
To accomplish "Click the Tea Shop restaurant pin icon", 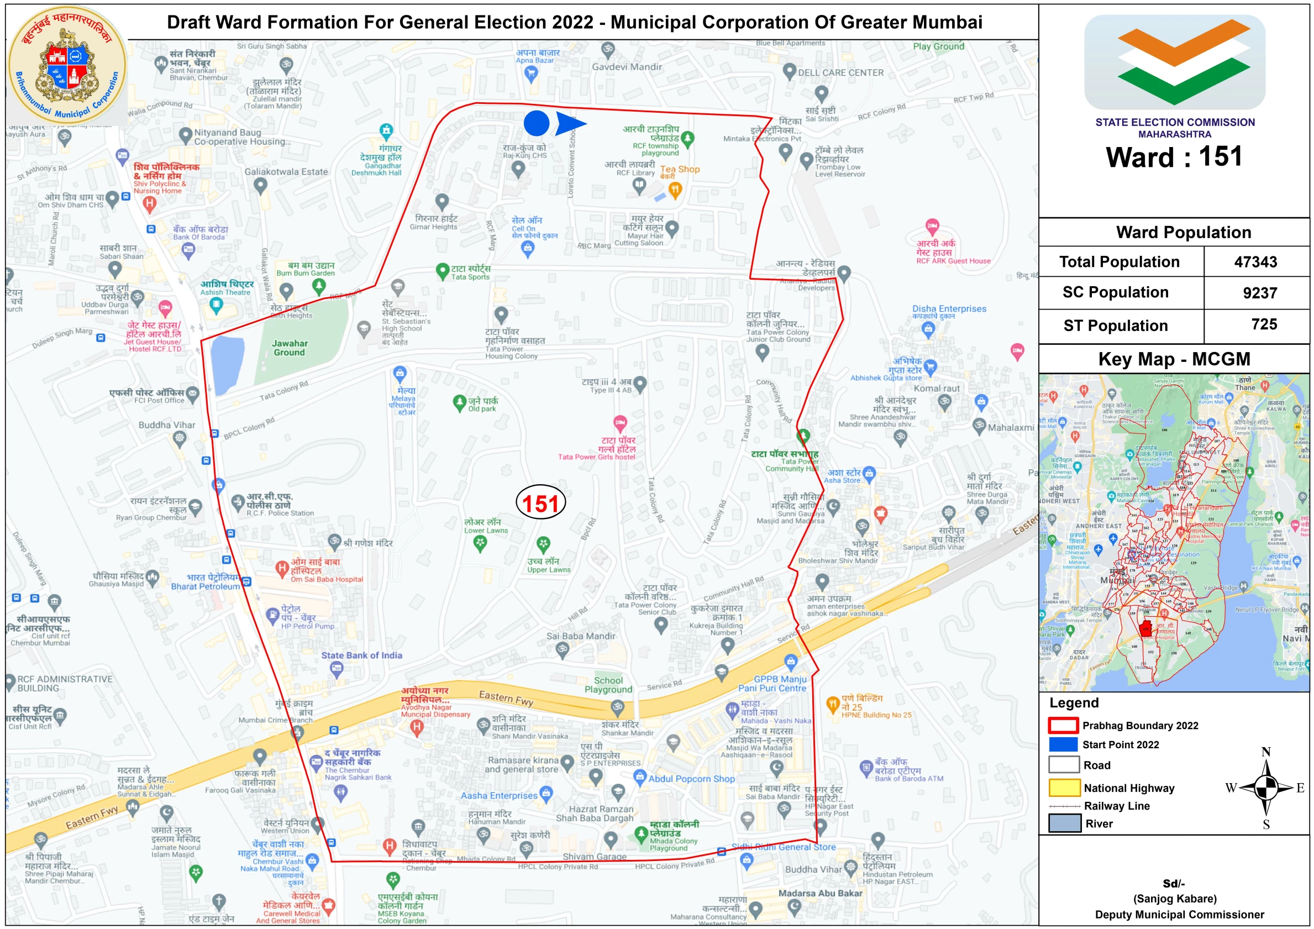I will point(675,190).
